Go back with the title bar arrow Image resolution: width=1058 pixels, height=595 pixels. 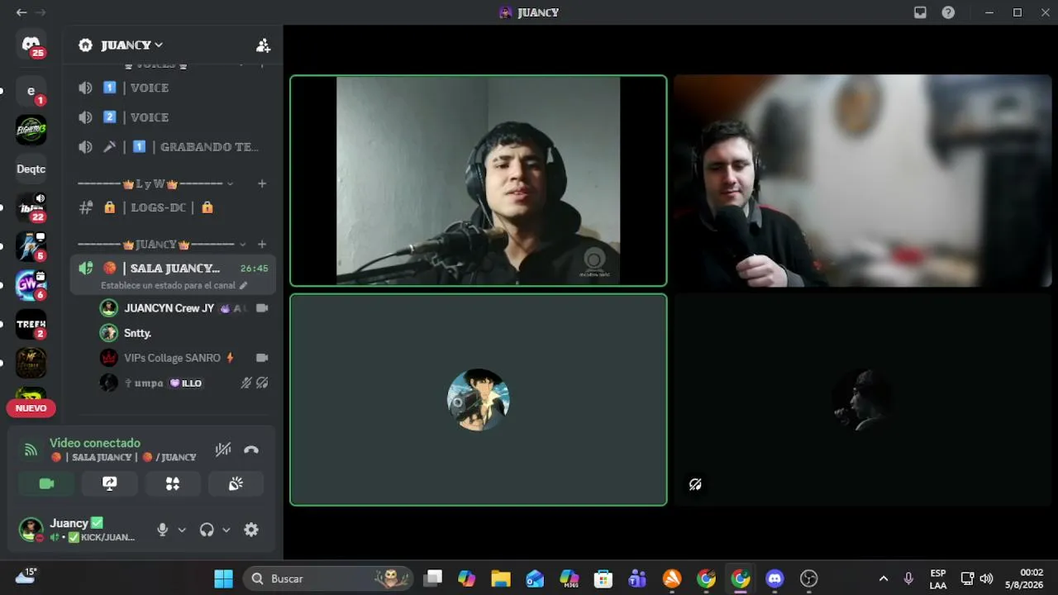click(21, 12)
